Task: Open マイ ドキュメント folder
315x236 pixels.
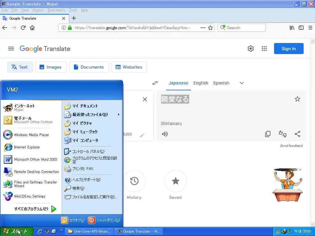Action: [x=92, y=106]
